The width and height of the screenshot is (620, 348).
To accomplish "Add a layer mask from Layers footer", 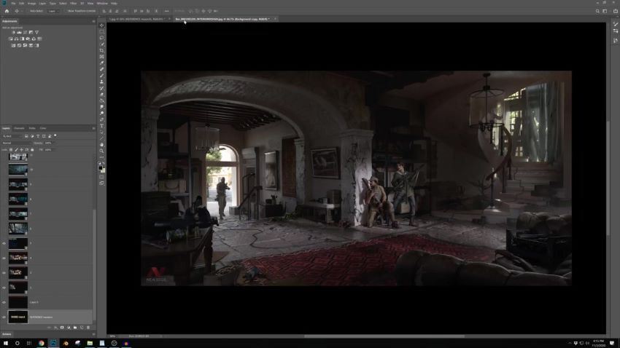I will [62, 328].
